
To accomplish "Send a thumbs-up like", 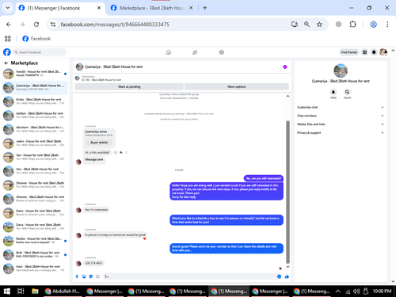I will coord(287,276).
